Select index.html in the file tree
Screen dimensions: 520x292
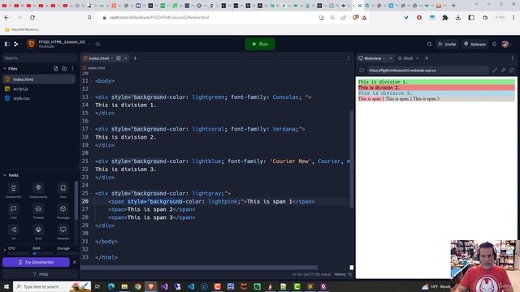click(39, 79)
